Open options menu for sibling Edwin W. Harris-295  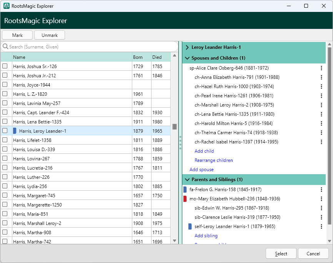321,208
